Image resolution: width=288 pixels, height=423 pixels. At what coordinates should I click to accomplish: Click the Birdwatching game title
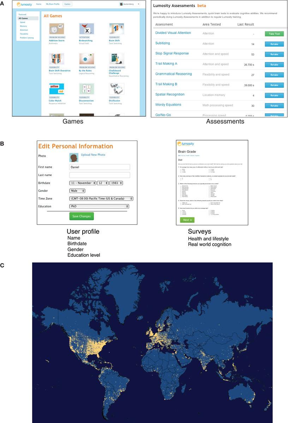tap(85, 41)
